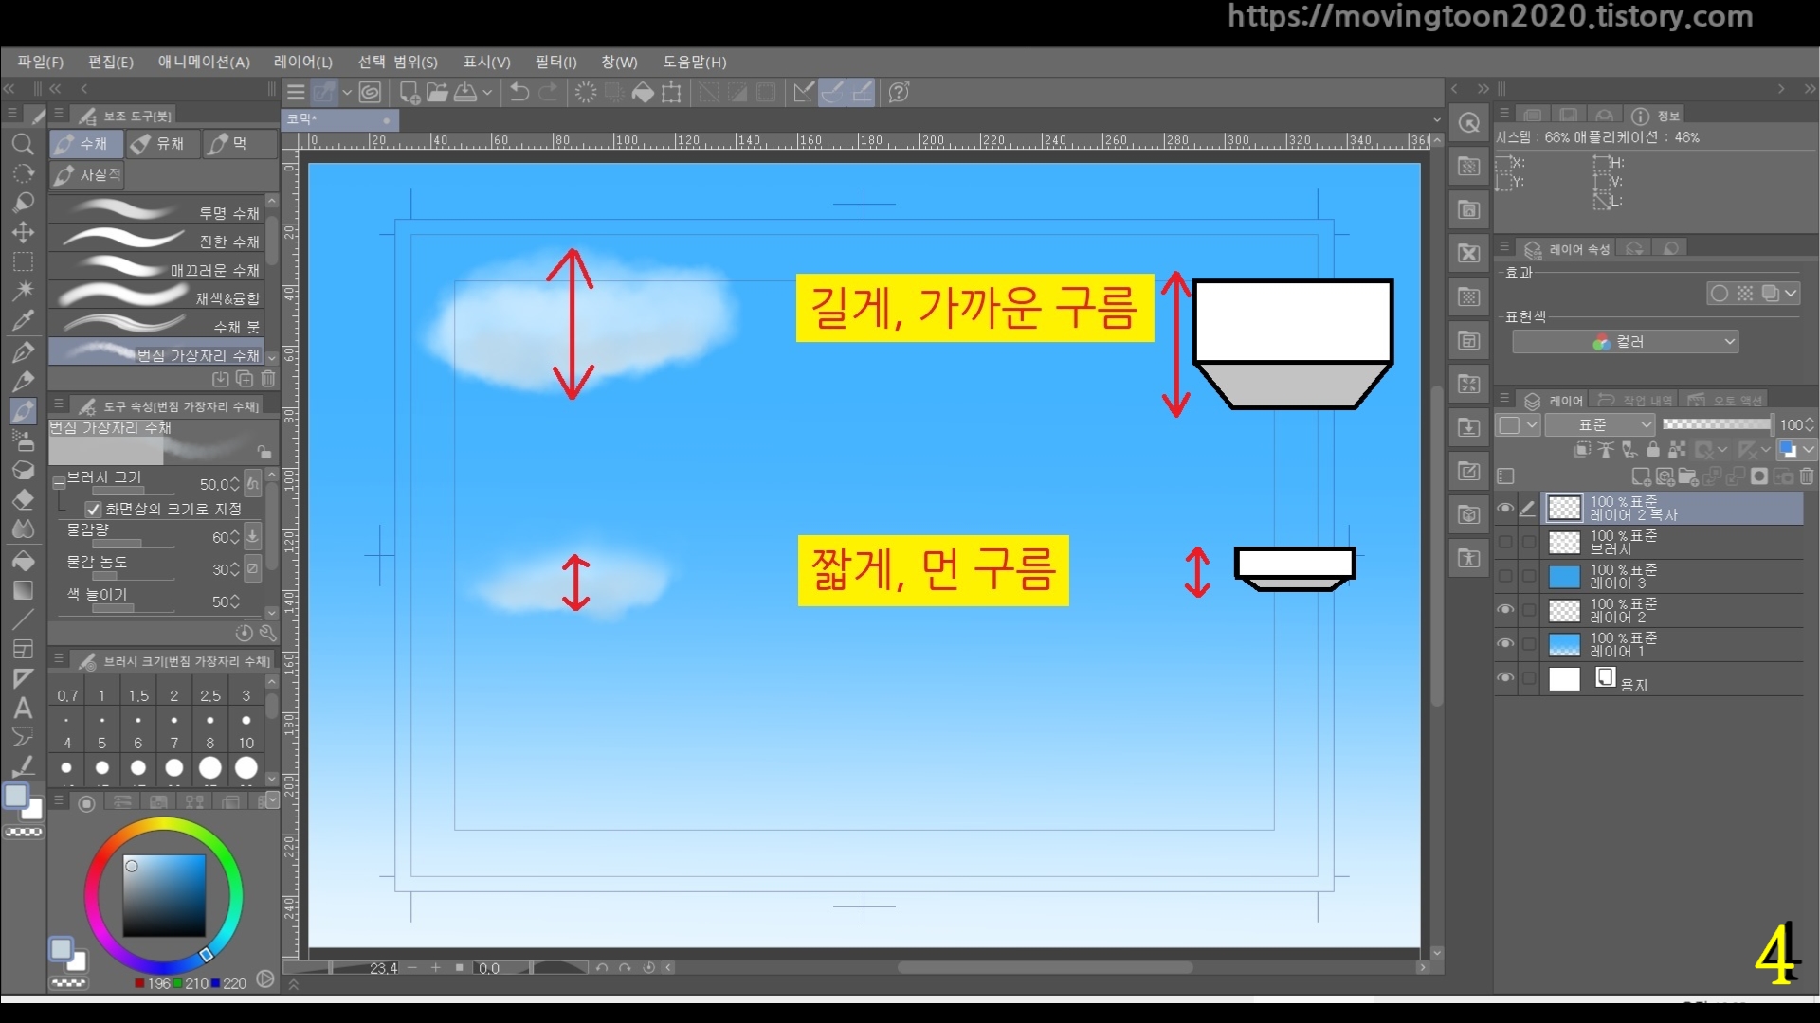Select the Fill bucket tool
The width and height of the screenshot is (1820, 1023).
(x=23, y=560)
